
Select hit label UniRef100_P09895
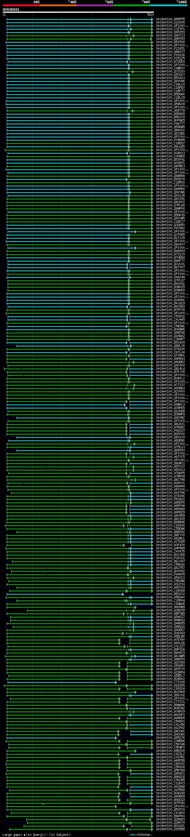coord(170,140)
